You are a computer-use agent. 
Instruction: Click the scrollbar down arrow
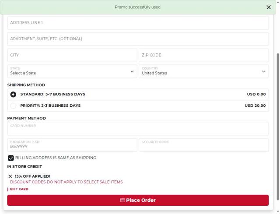(x=278, y=211)
